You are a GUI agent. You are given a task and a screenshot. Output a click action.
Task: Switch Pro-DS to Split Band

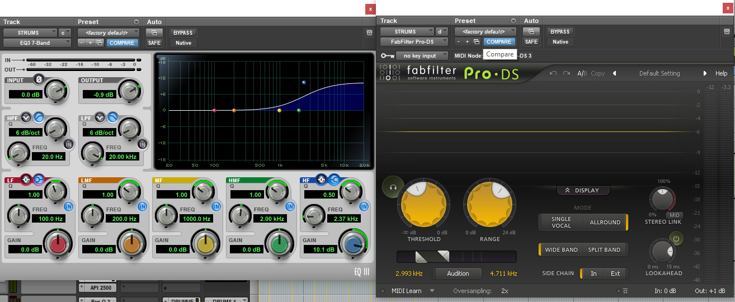pos(604,249)
